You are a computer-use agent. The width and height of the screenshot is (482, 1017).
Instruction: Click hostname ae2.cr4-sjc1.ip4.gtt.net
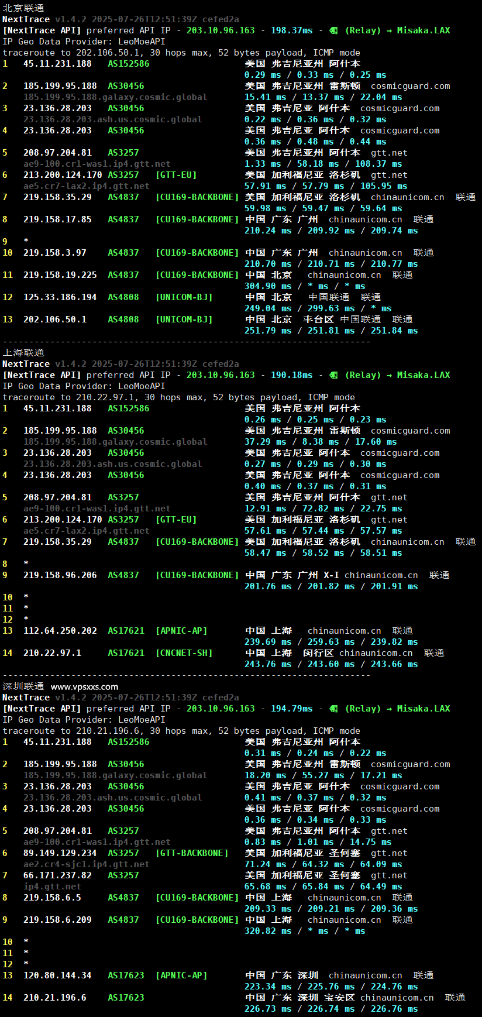(87, 864)
